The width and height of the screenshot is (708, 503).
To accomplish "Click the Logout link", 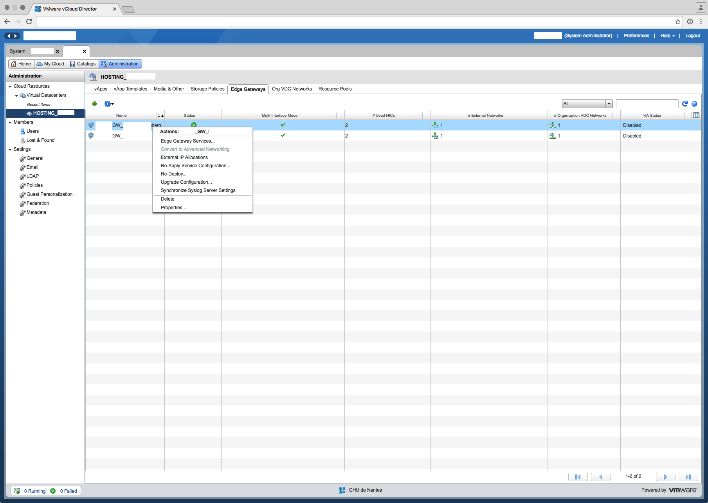I will [x=692, y=36].
